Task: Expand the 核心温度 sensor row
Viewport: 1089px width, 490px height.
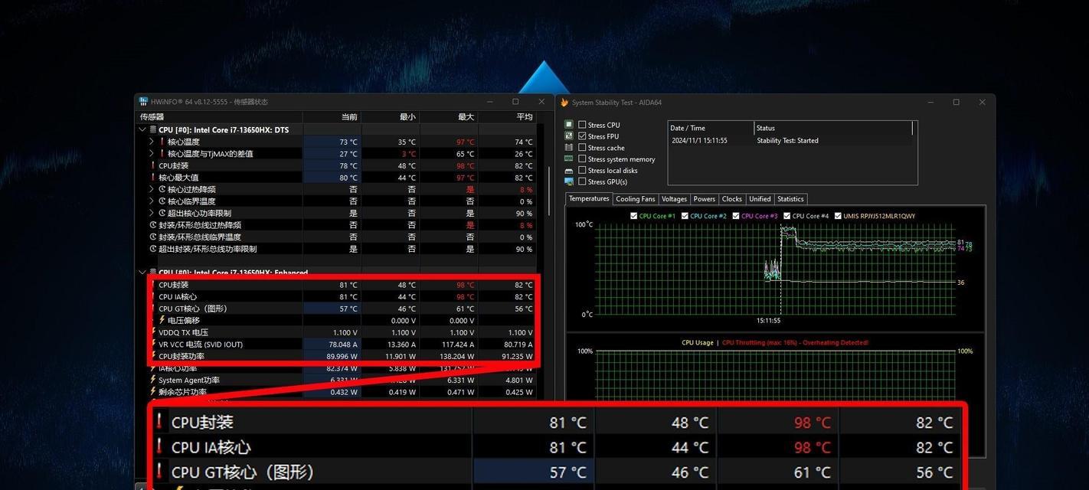Action: (x=152, y=142)
